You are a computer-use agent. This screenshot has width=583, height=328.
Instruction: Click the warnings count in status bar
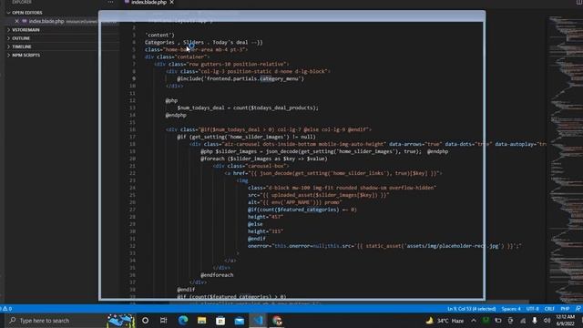point(6,309)
